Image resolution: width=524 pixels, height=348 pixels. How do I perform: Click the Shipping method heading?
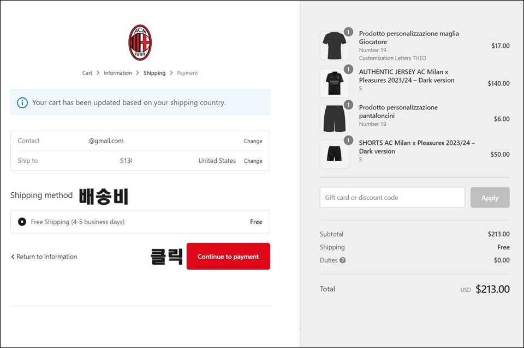41,195
